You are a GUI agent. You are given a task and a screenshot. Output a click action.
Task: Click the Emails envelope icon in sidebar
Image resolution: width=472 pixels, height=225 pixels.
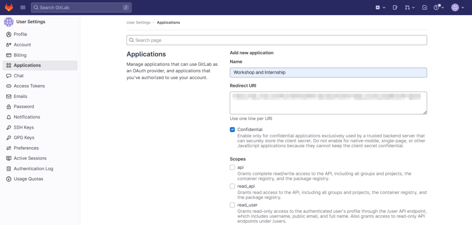[x=9, y=97]
